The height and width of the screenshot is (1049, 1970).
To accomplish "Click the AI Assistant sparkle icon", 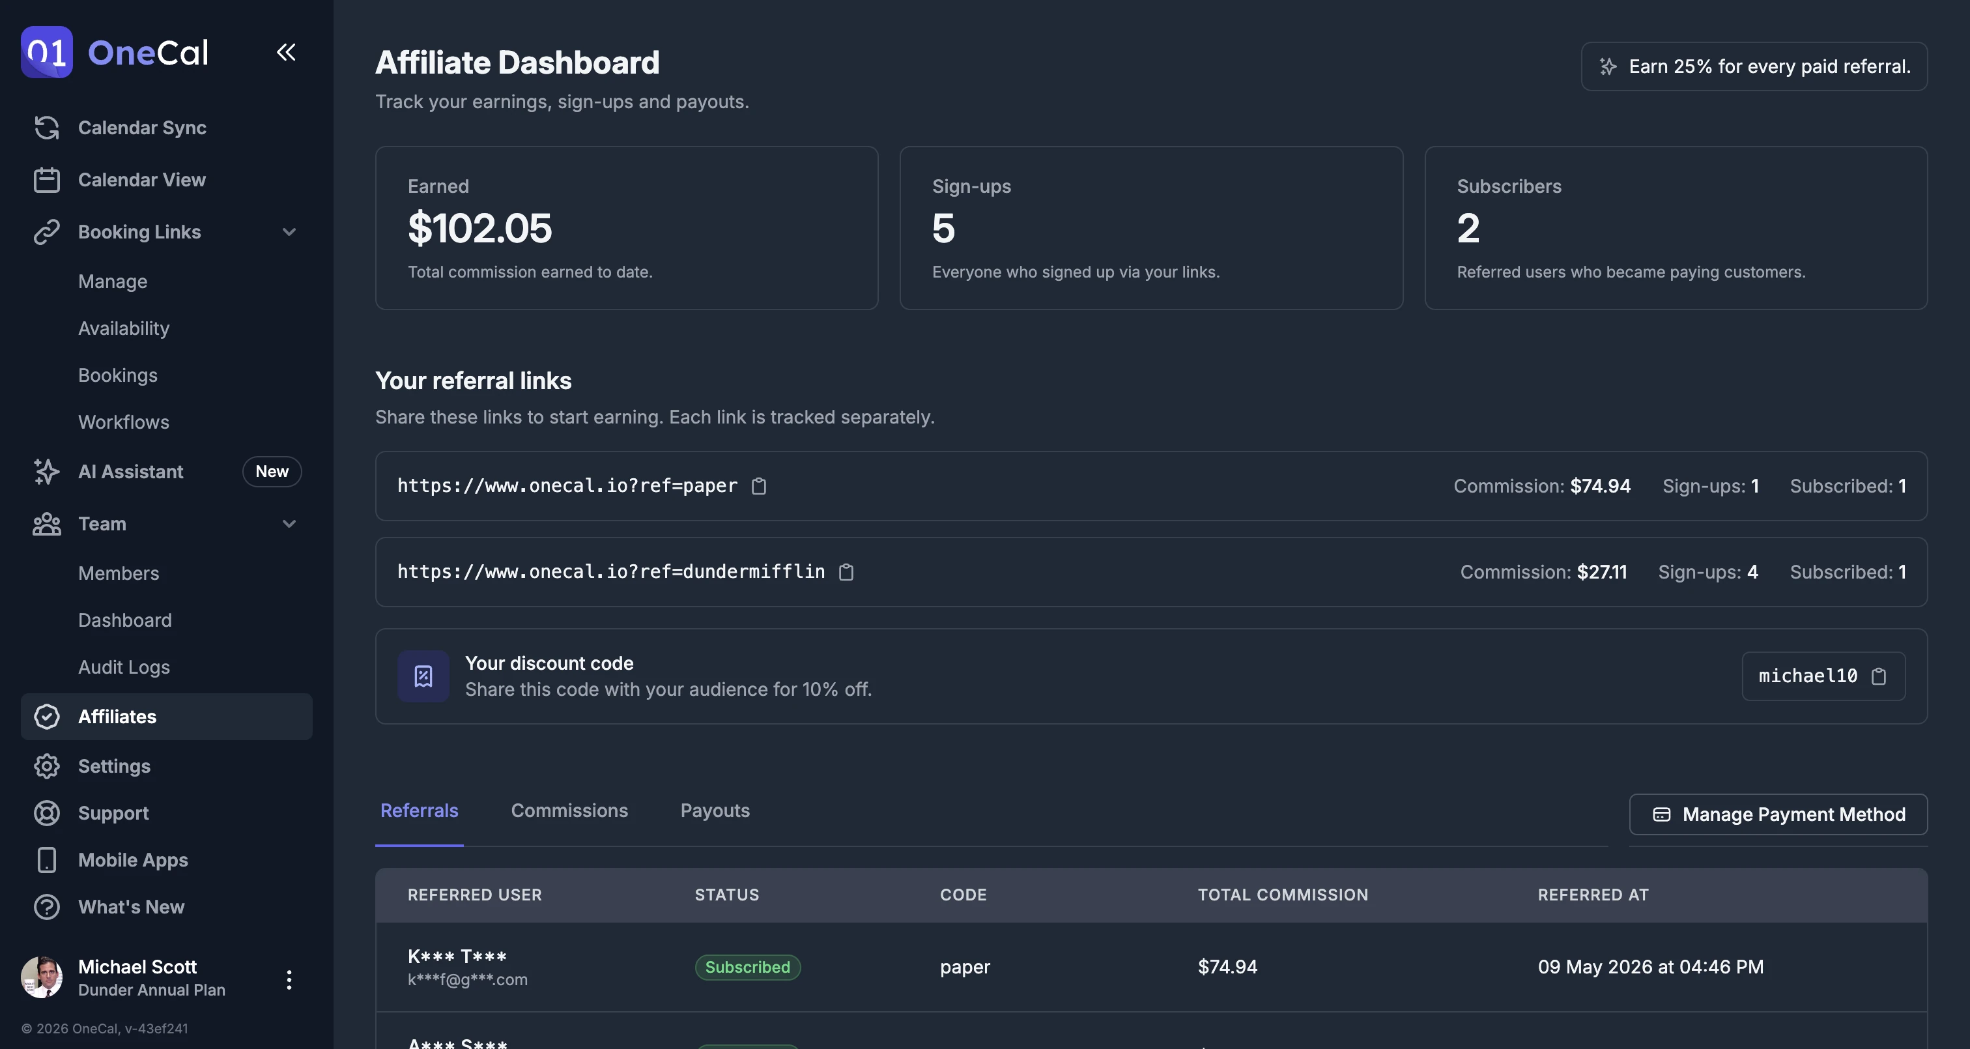I will [47, 471].
